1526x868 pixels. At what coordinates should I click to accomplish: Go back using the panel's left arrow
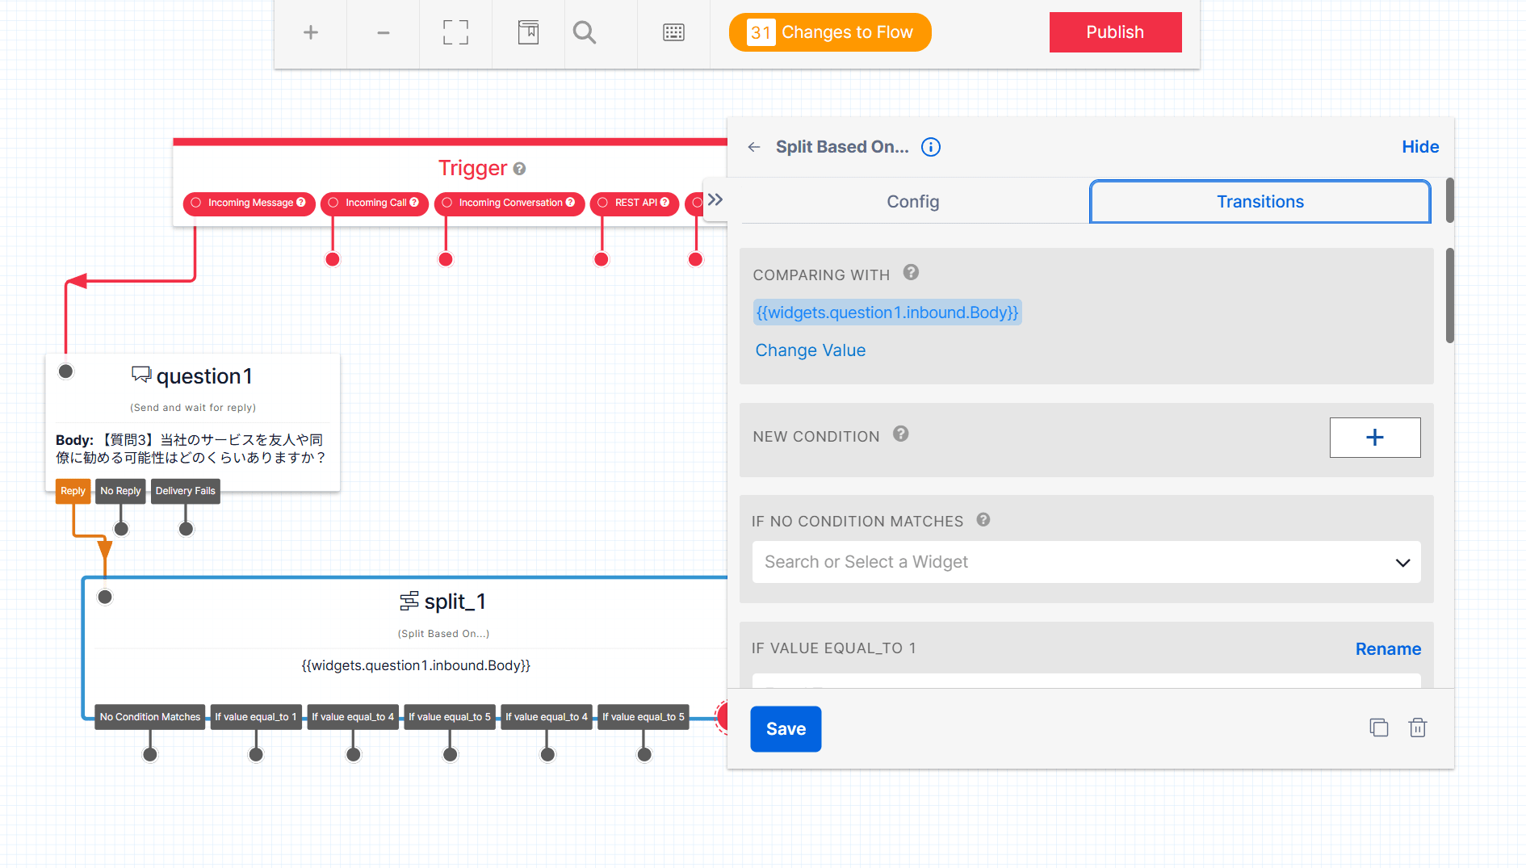(754, 147)
